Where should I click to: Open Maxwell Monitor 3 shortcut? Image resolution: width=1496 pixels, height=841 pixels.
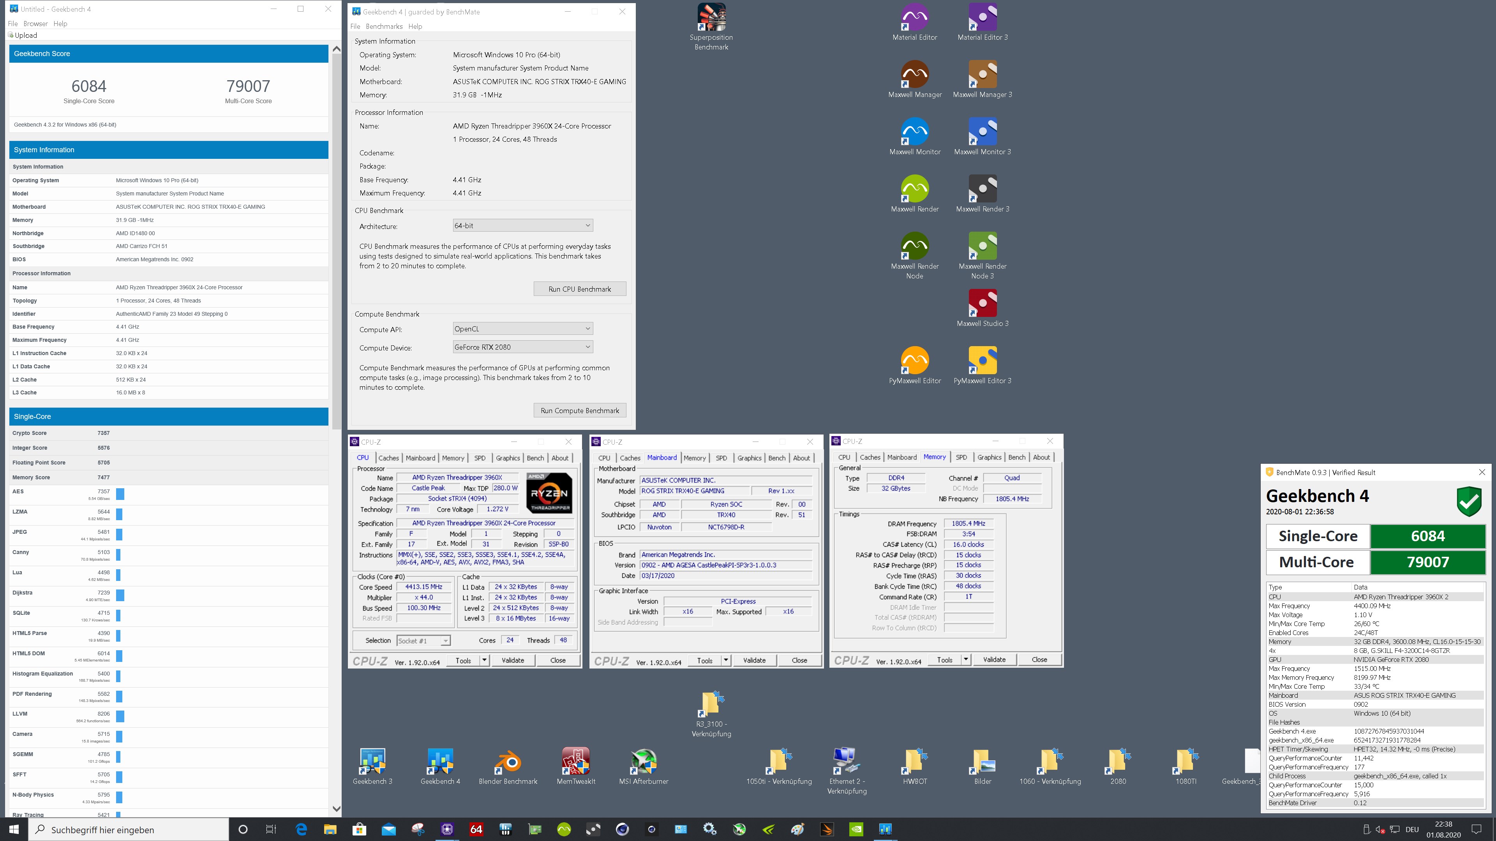tap(983, 136)
